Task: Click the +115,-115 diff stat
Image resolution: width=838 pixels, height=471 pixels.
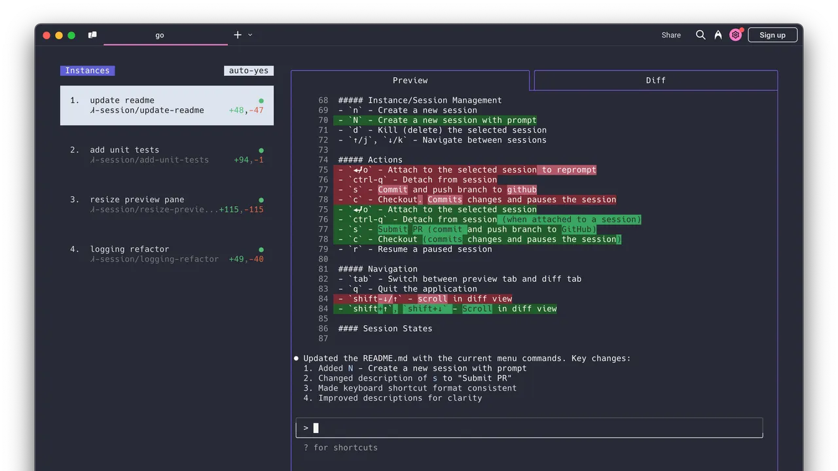Action: 242,210
